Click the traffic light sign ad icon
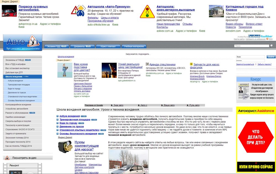 coord(147,12)
